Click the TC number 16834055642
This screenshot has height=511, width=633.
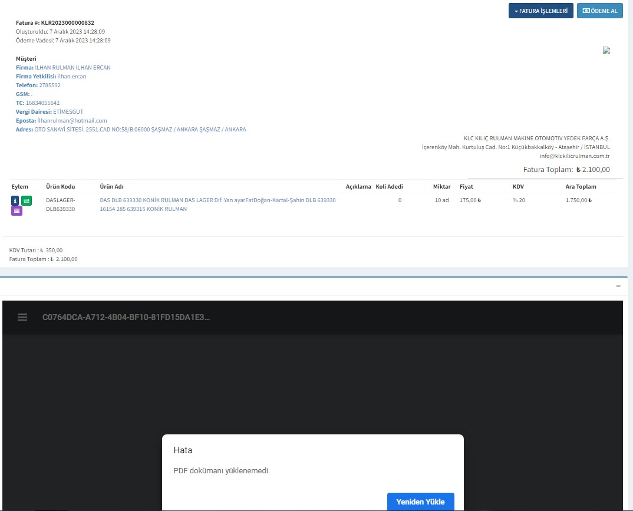point(42,103)
